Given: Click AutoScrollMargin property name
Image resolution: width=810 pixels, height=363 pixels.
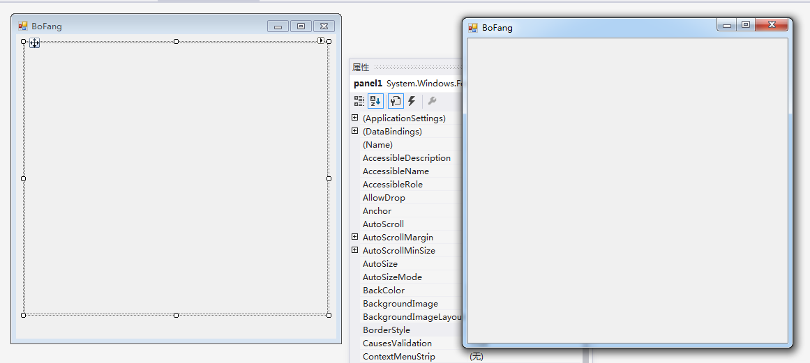Looking at the screenshot, I should [x=398, y=237].
